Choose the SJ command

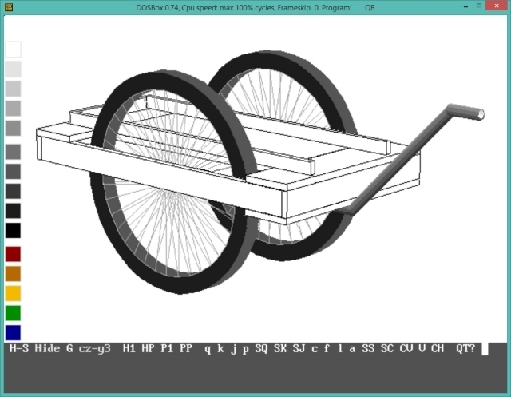click(x=299, y=349)
